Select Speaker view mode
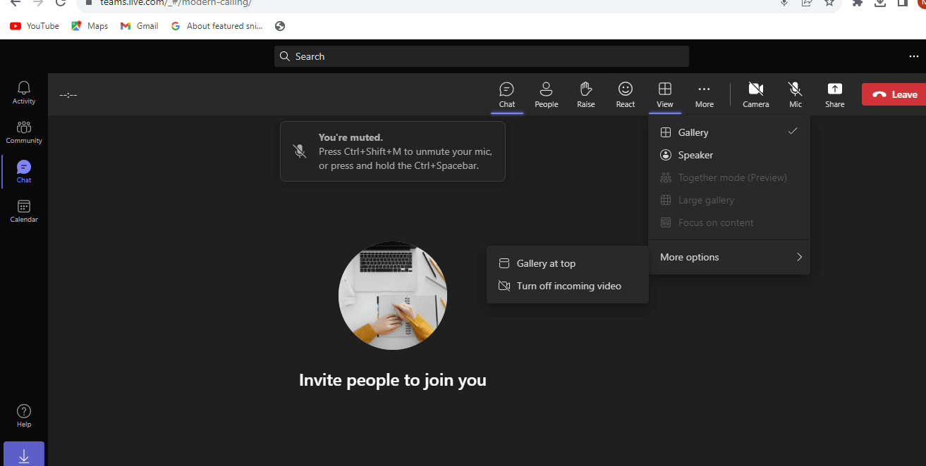Viewport: 926px width, 466px height. pyautogui.click(x=695, y=155)
